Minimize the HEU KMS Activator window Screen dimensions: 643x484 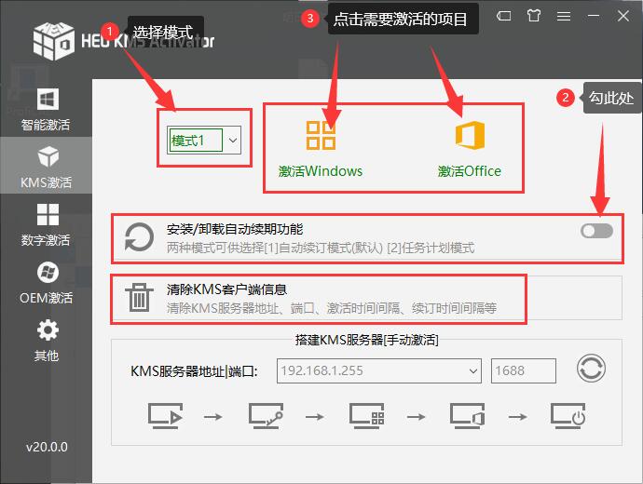pos(594,16)
